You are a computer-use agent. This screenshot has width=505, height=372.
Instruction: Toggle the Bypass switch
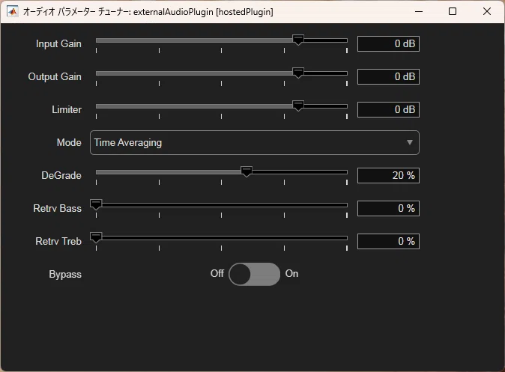[255, 274]
